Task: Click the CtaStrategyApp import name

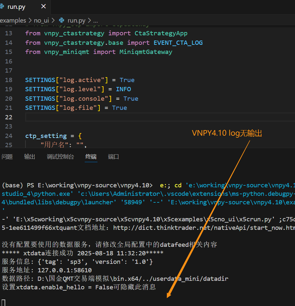Action: click(161, 33)
